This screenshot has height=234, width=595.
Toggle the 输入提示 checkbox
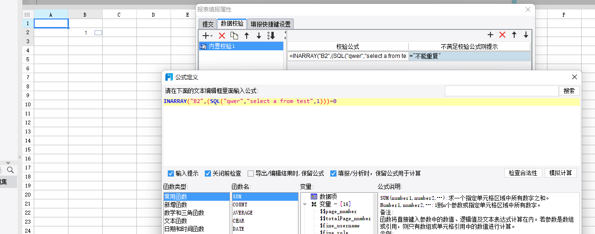171,173
